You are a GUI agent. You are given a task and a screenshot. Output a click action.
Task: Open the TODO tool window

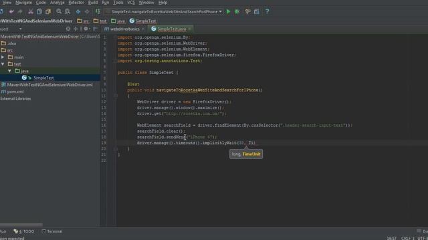tap(24, 231)
